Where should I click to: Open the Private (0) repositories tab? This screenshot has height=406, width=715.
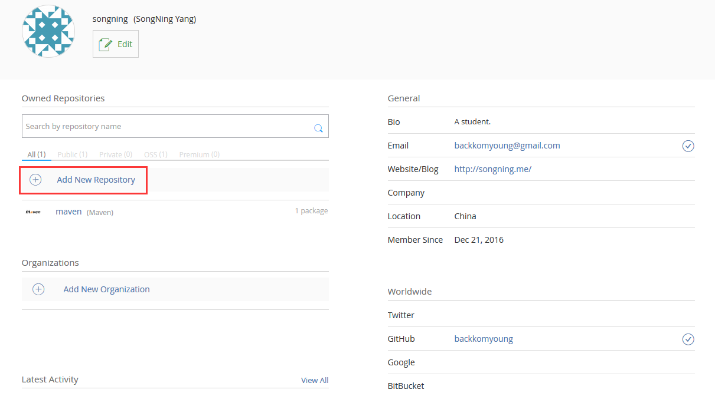click(x=116, y=154)
